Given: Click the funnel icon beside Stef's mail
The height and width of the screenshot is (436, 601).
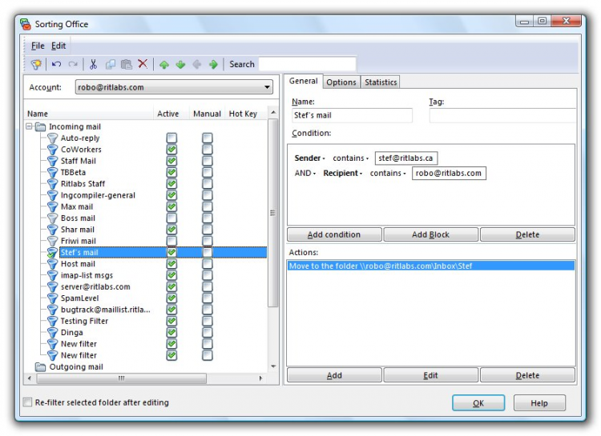Looking at the screenshot, I should (52, 253).
